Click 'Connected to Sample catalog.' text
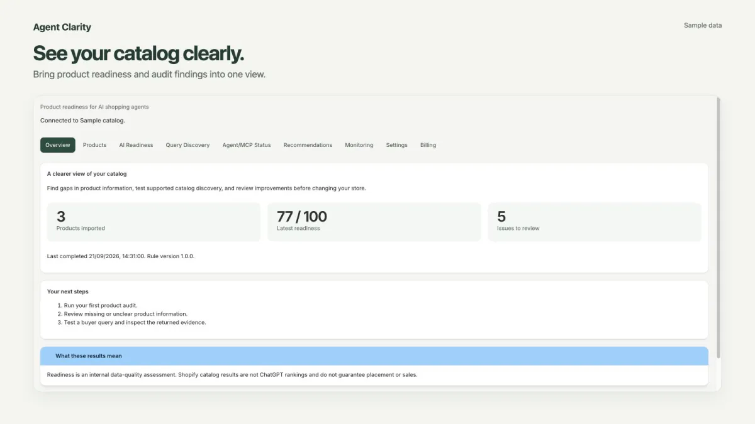Viewport: 755px width, 424px height. click(82, 121)
